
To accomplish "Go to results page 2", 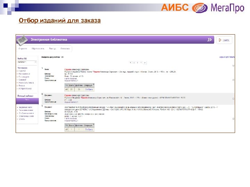I will coord(134,63).
